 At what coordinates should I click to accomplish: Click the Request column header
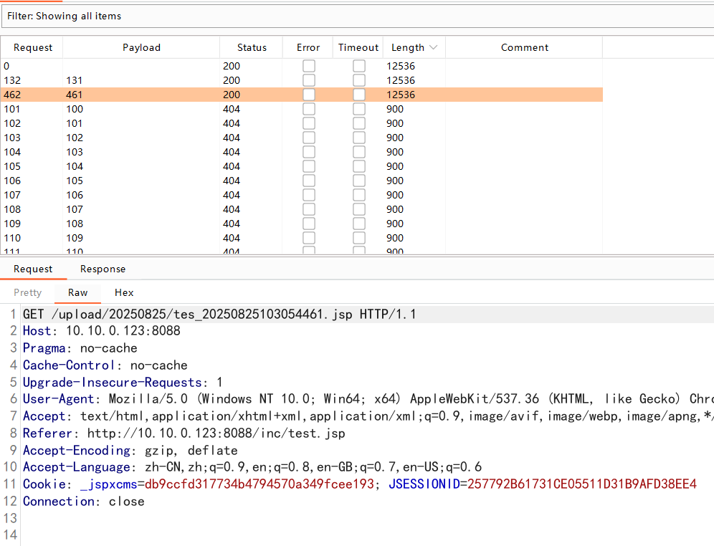pos(33,47)
